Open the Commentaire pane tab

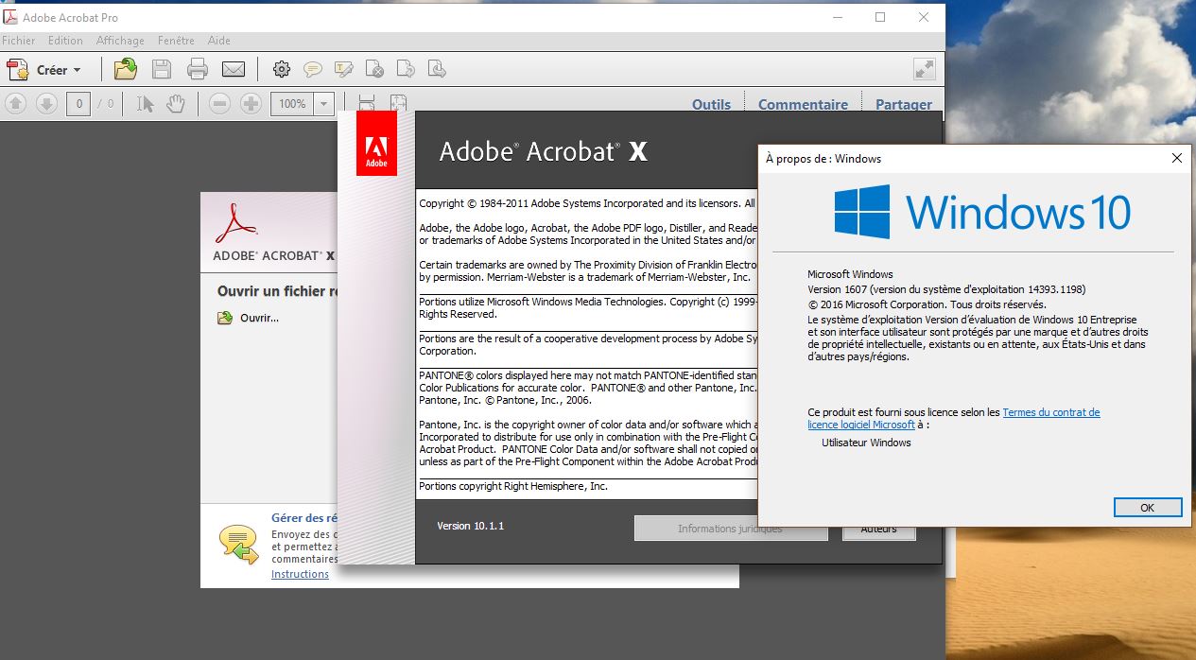point(803,104)
